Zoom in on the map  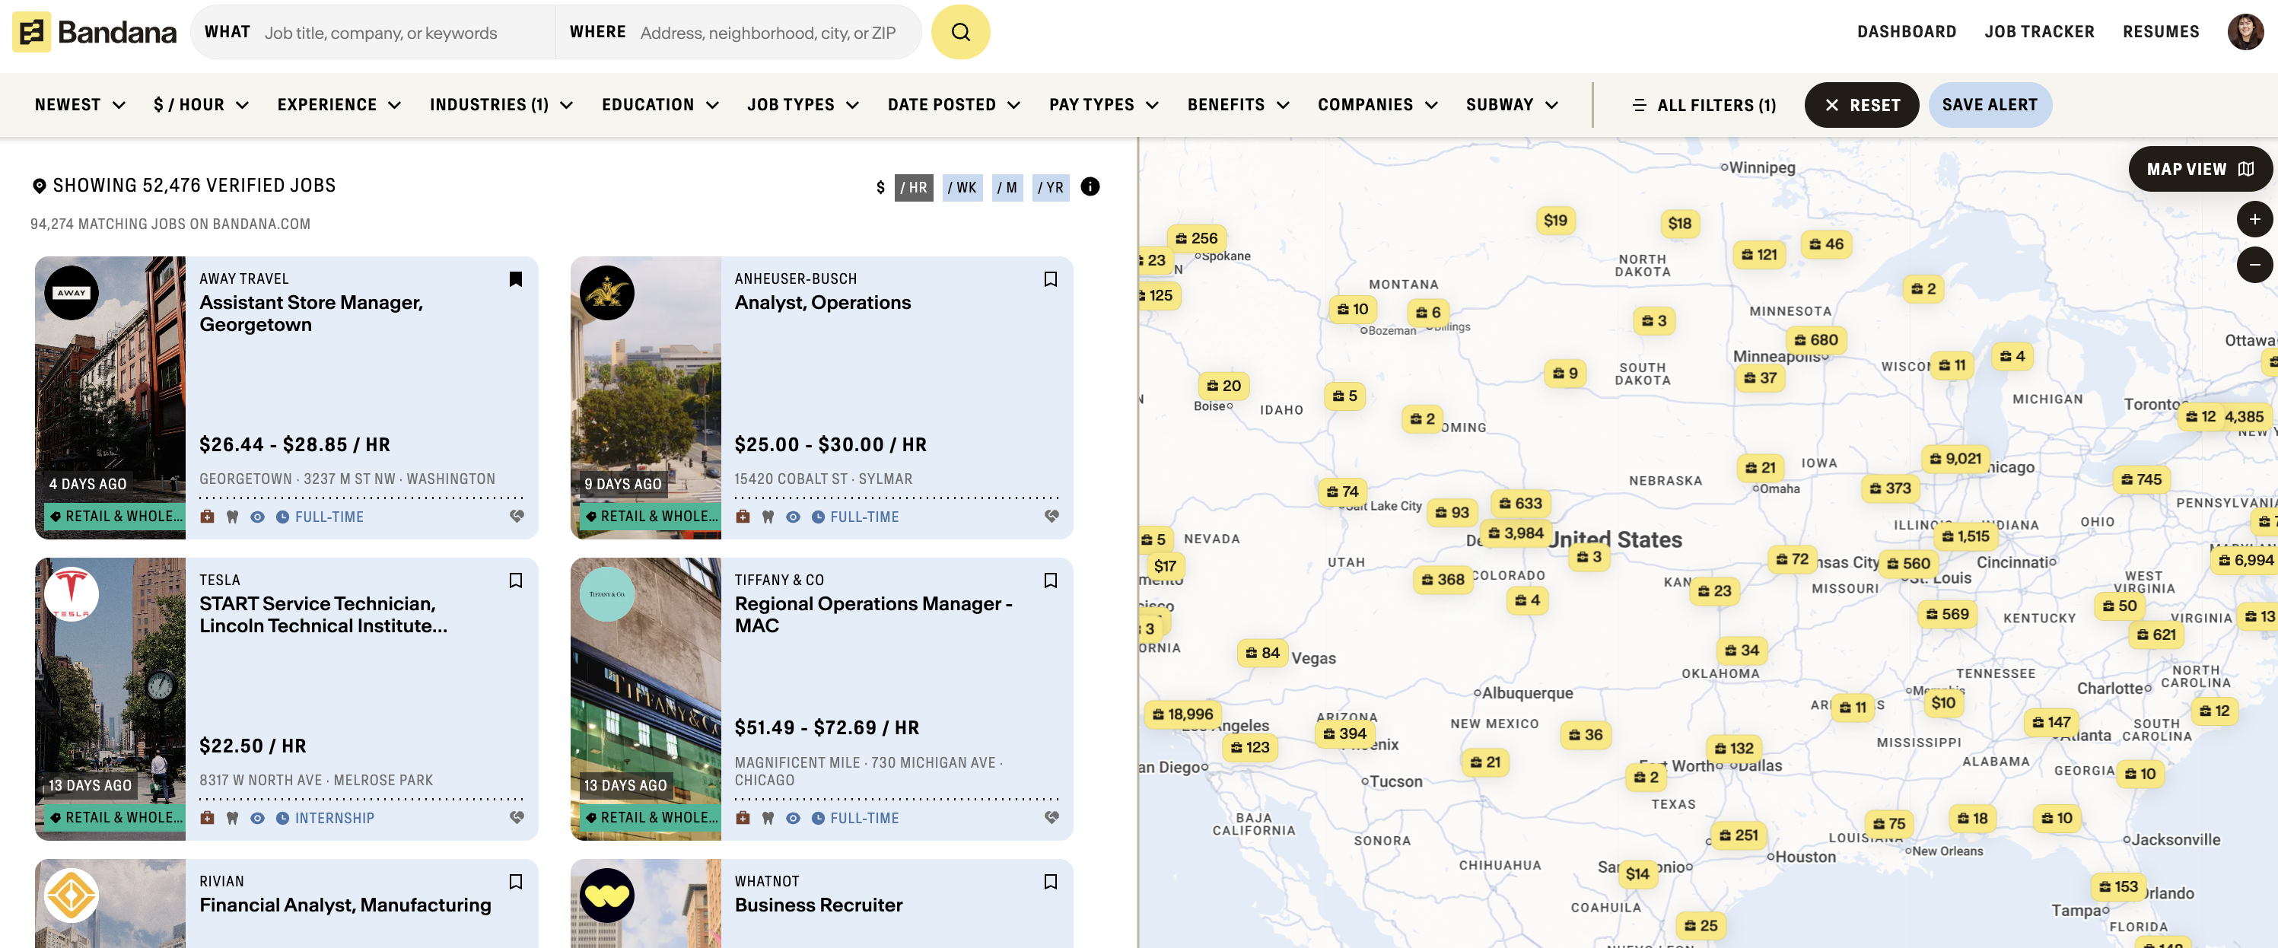pyautogui.click(x=2254, y=219)
